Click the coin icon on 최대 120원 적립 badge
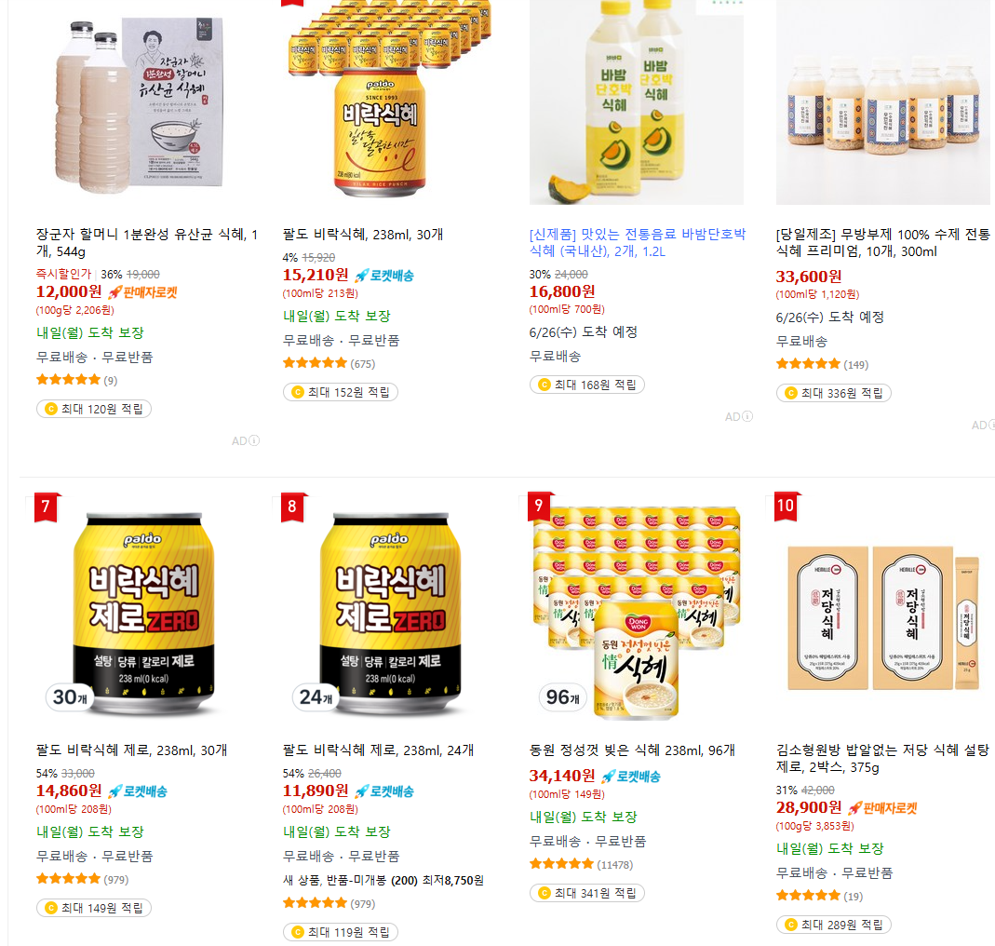 pyautogui.click(x=51, y=409)
